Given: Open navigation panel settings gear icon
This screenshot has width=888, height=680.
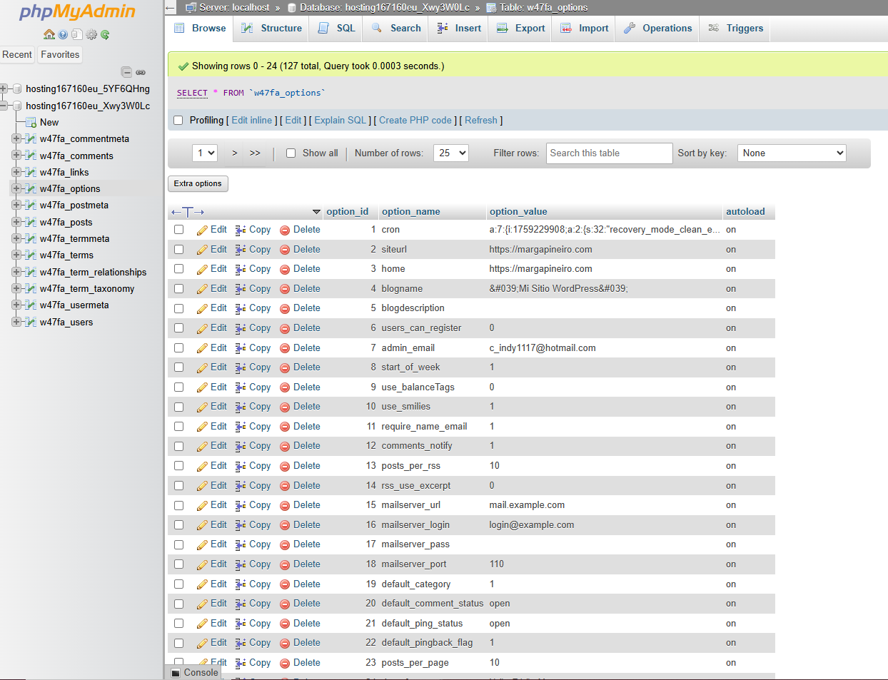Looking at the screenshot, I should click(x=91, y=34).
